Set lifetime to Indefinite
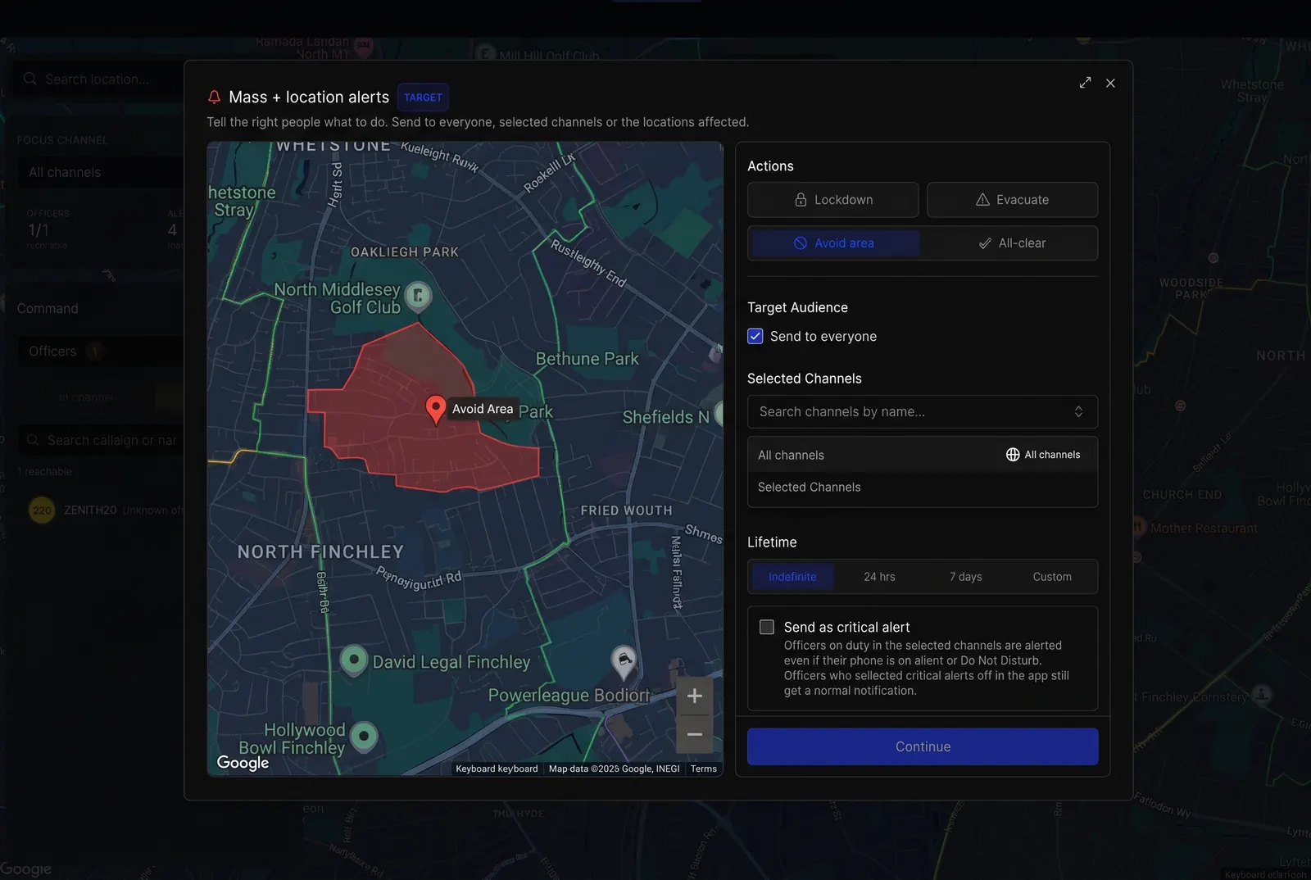The width and height of the screenshot is (1311, 880). coord(792,577)
